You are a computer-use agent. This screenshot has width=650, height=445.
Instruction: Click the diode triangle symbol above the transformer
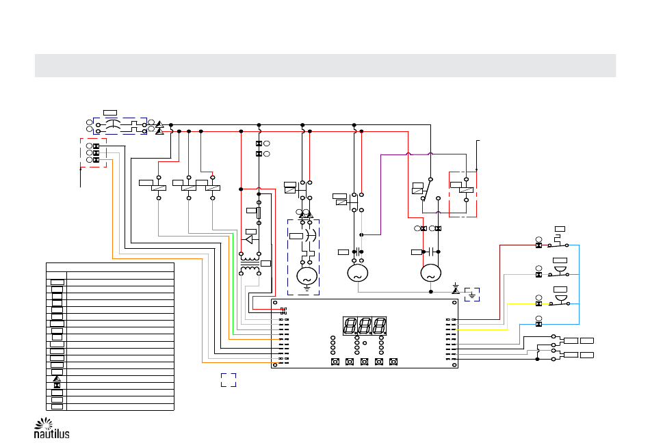[249, 239]
